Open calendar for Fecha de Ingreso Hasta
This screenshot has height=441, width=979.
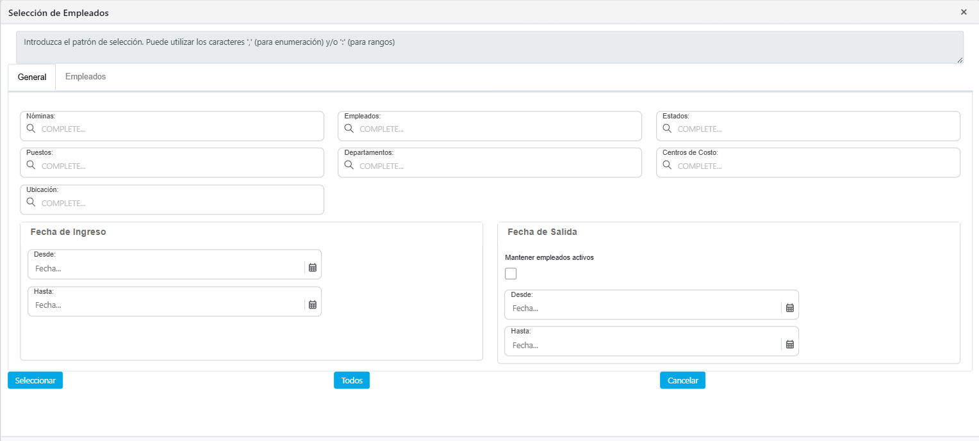coord(313,305)
